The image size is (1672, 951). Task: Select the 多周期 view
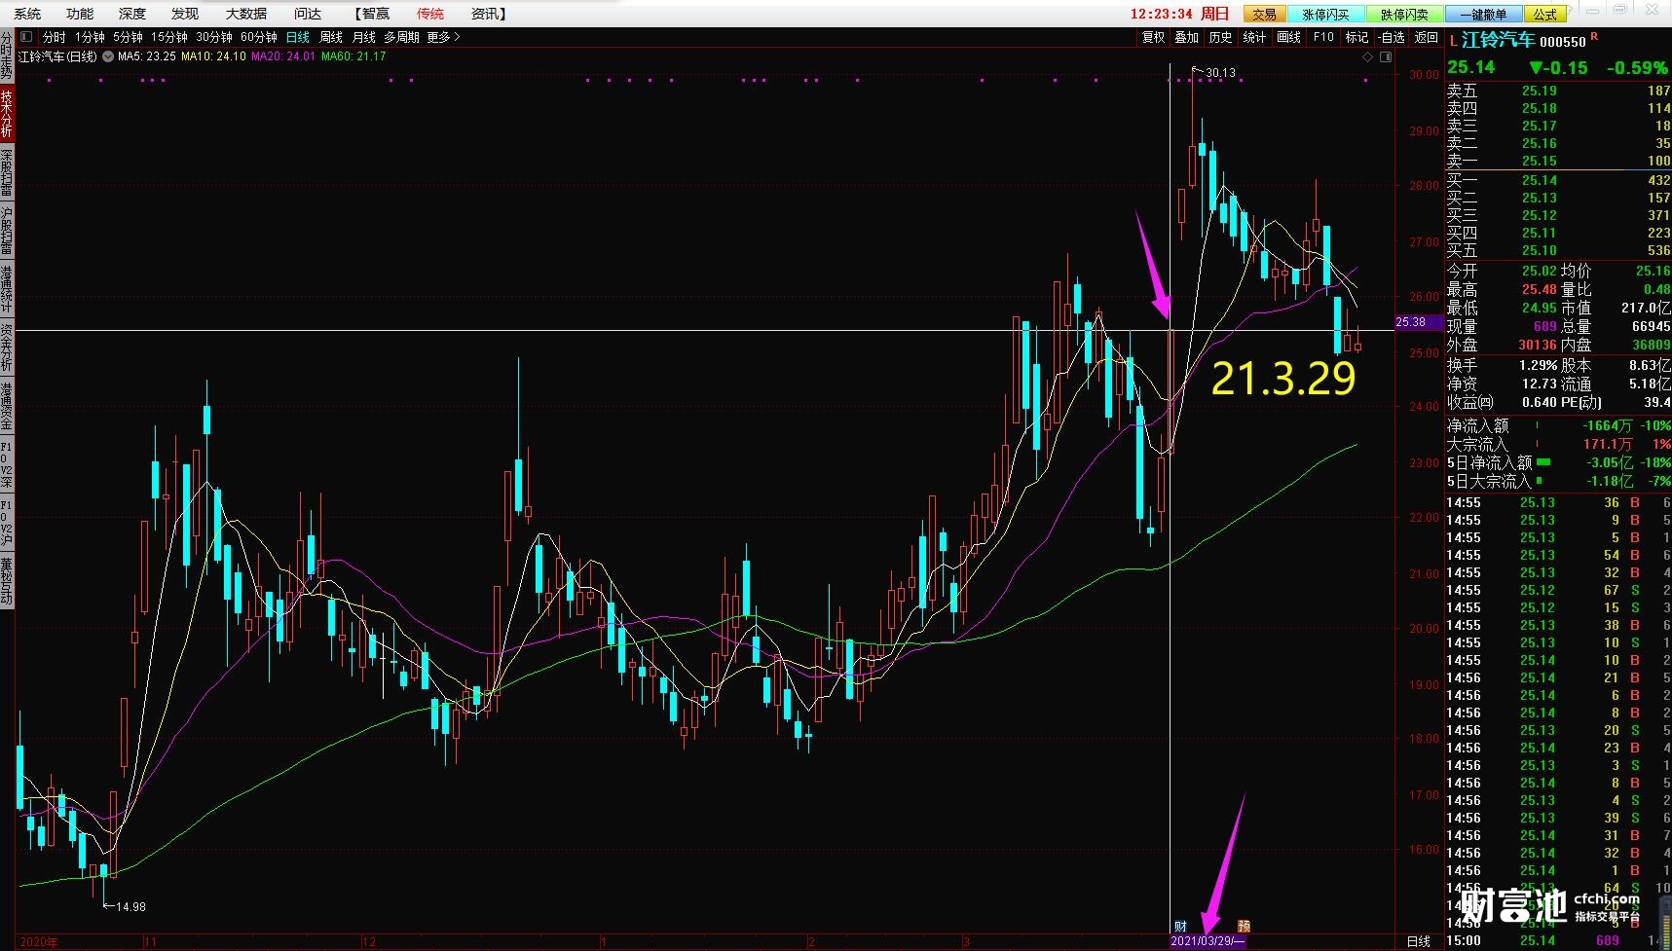pos(401,37)
